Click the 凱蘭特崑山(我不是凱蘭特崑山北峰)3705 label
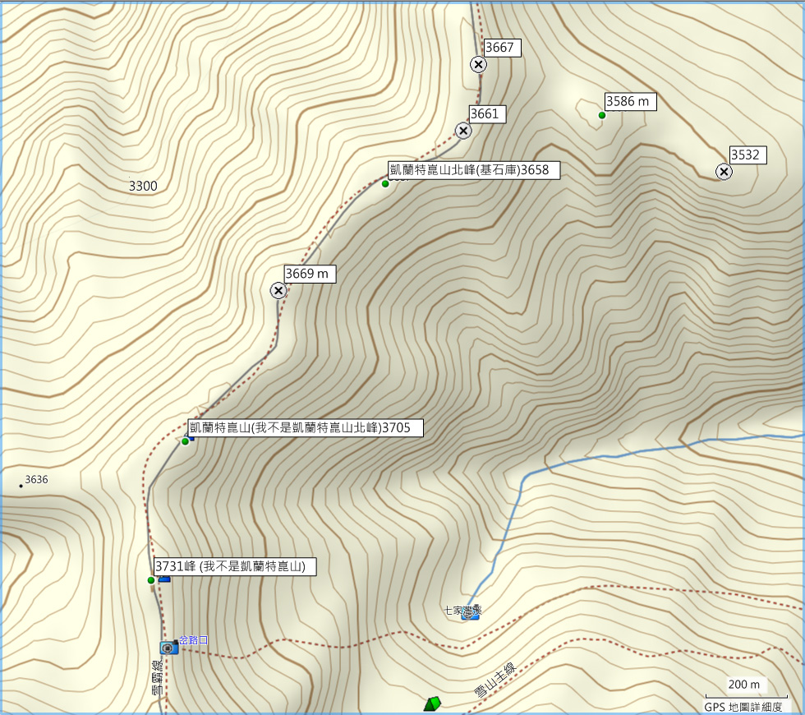The width and height of the screenshot is (805, 715). [x=305, y=427]
